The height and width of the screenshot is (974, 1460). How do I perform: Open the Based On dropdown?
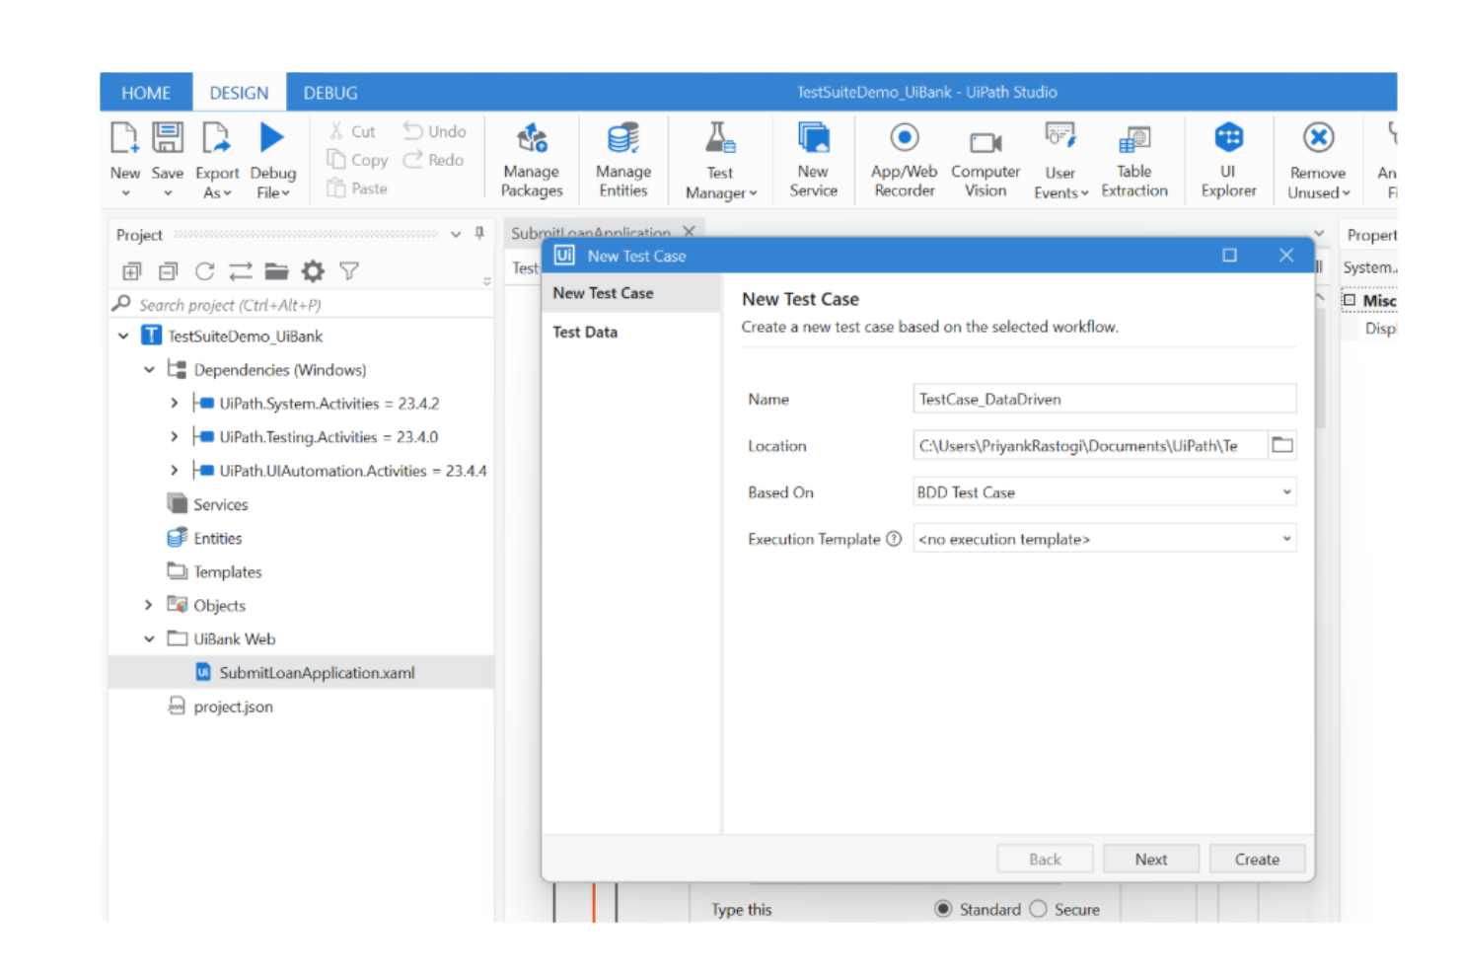click(x=1285, y=491)
